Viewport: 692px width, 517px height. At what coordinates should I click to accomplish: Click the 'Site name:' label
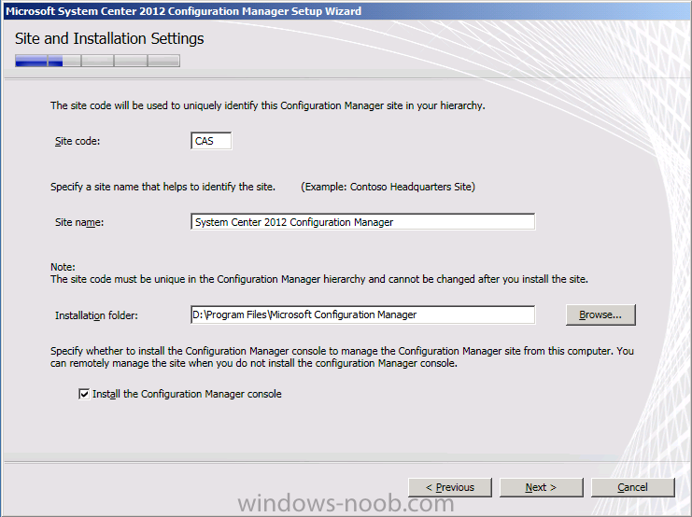79,222
